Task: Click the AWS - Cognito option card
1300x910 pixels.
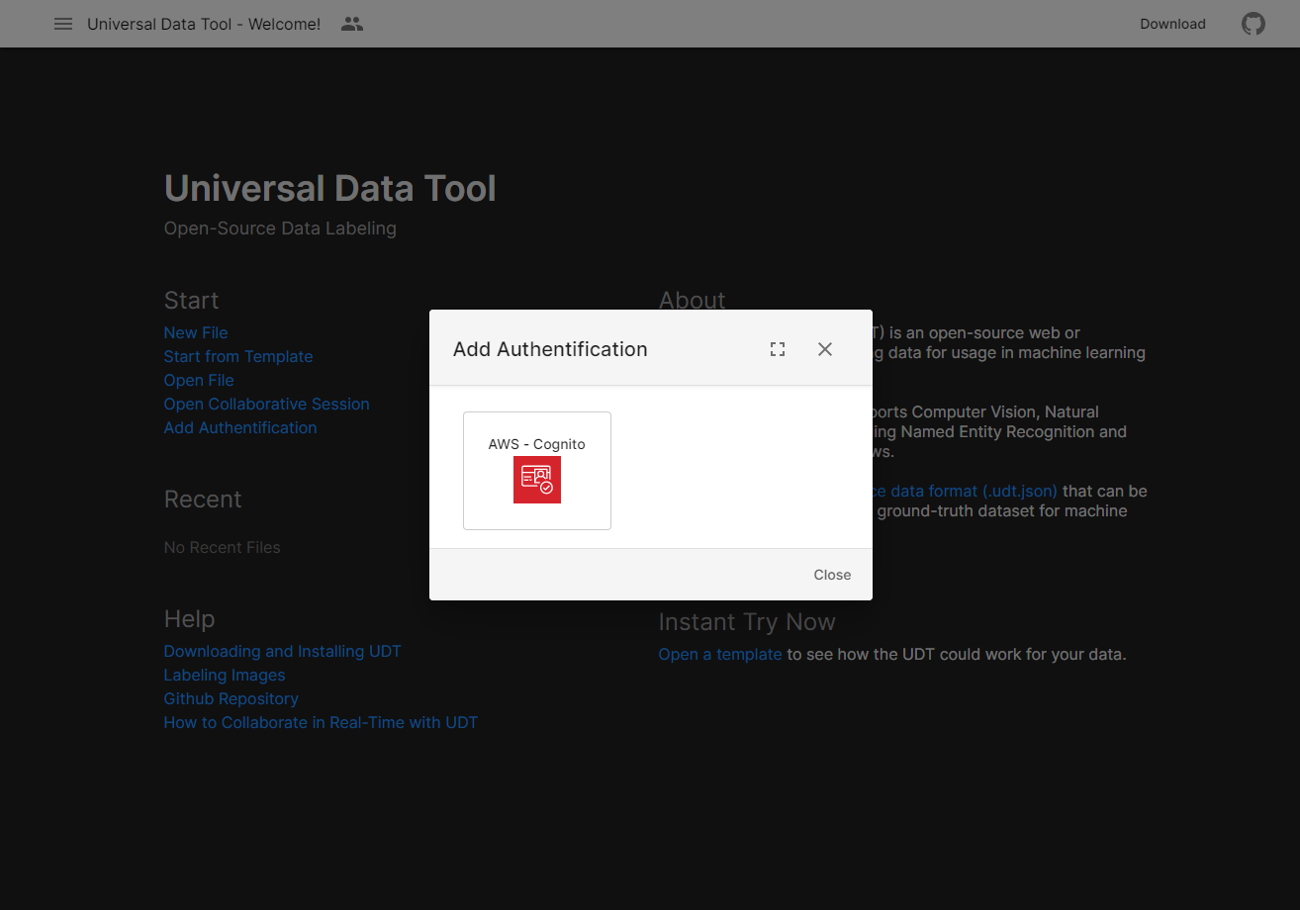Action: tap(536, 470)
